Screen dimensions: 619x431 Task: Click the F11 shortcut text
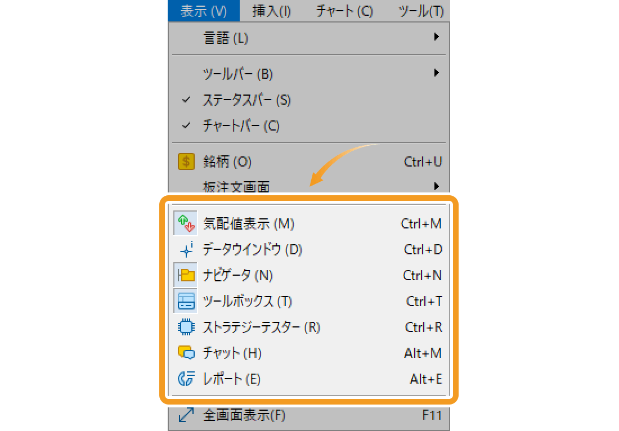432,415
